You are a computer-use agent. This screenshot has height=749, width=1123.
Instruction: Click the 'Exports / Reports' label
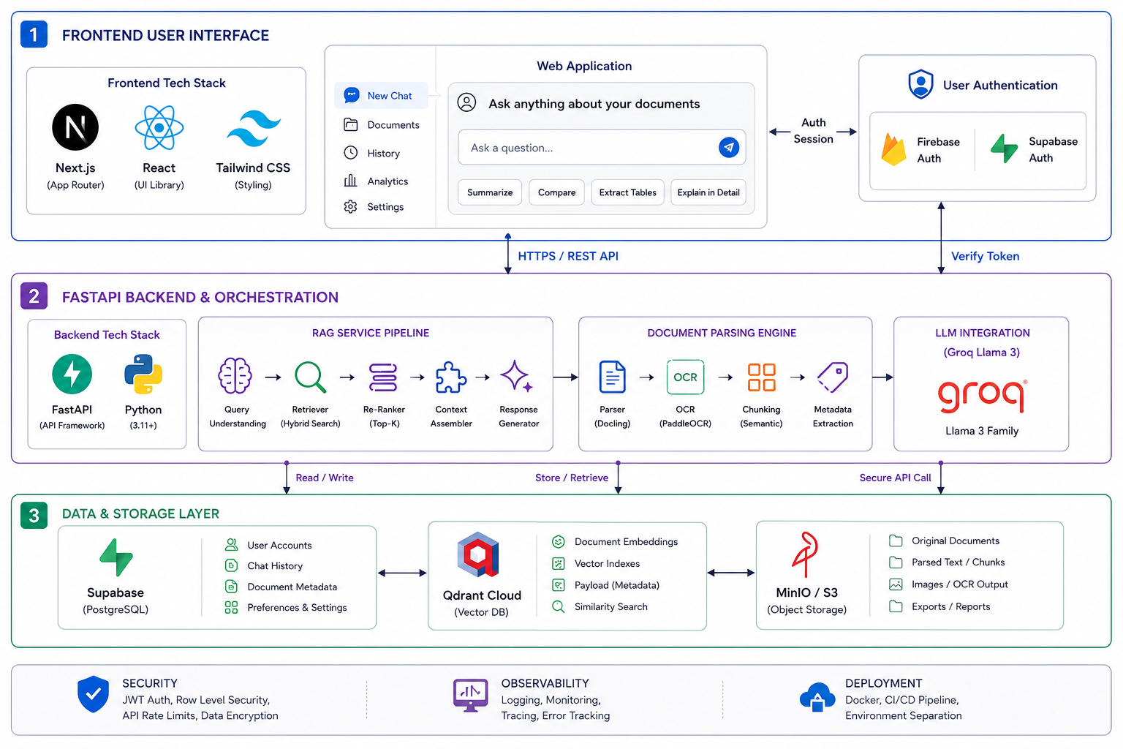point(950,606)
